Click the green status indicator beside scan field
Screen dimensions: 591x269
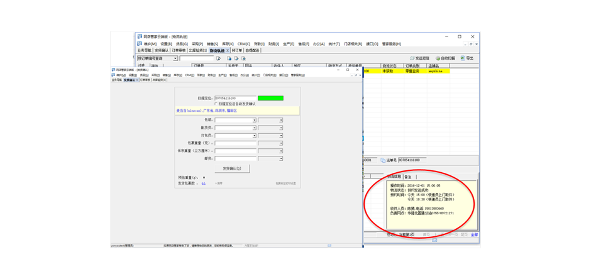tap(270, 98)
